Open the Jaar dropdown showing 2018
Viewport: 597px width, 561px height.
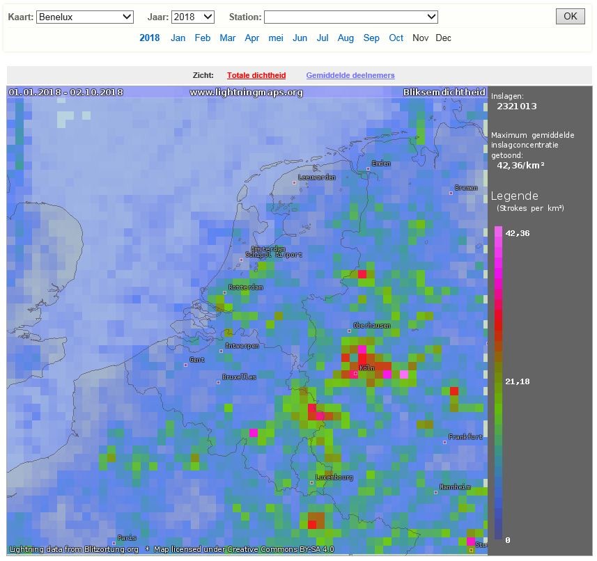193,17
